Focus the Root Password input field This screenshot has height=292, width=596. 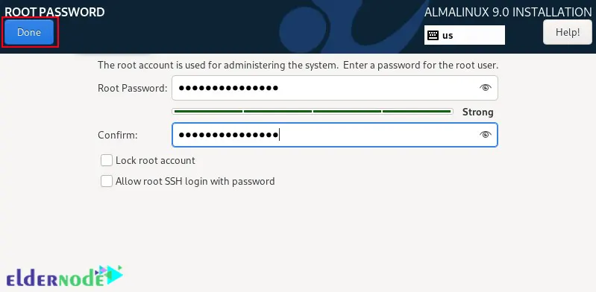334,88
